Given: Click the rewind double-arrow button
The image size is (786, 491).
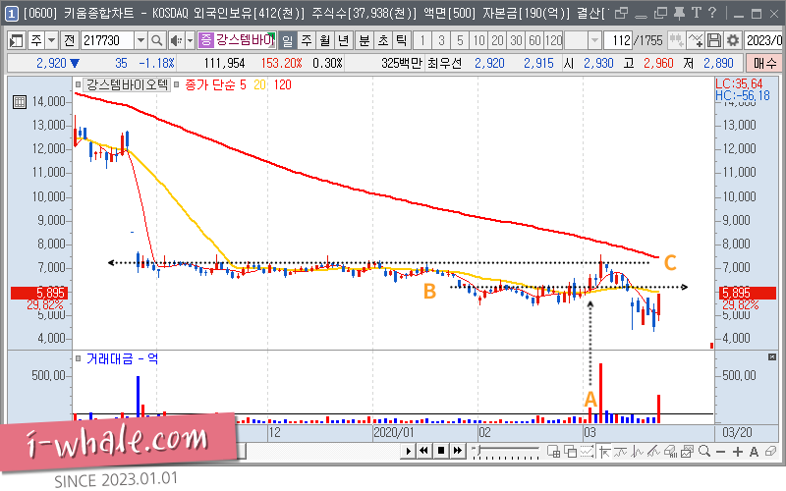Looking at the screenshot, I should point(424,451).
